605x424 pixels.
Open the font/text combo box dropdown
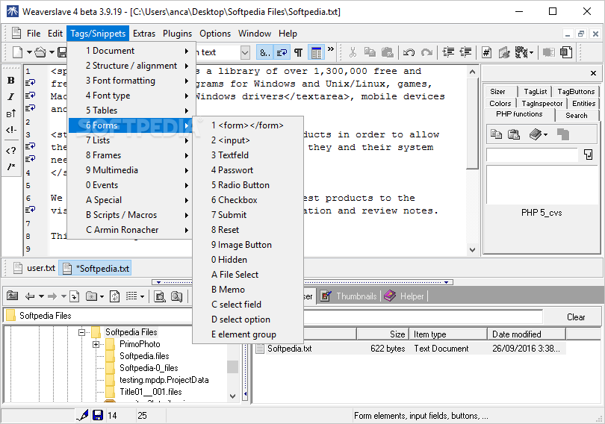(x=245, y=52)
